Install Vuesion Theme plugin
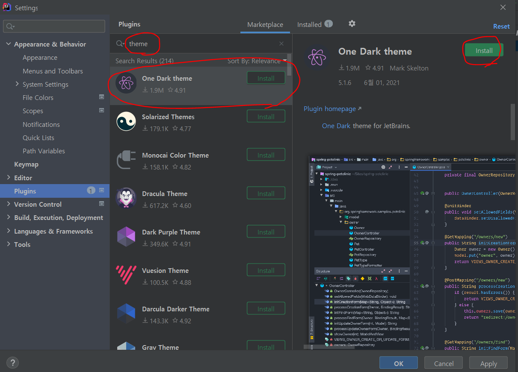The image size is (518, 372). [266, 270]
